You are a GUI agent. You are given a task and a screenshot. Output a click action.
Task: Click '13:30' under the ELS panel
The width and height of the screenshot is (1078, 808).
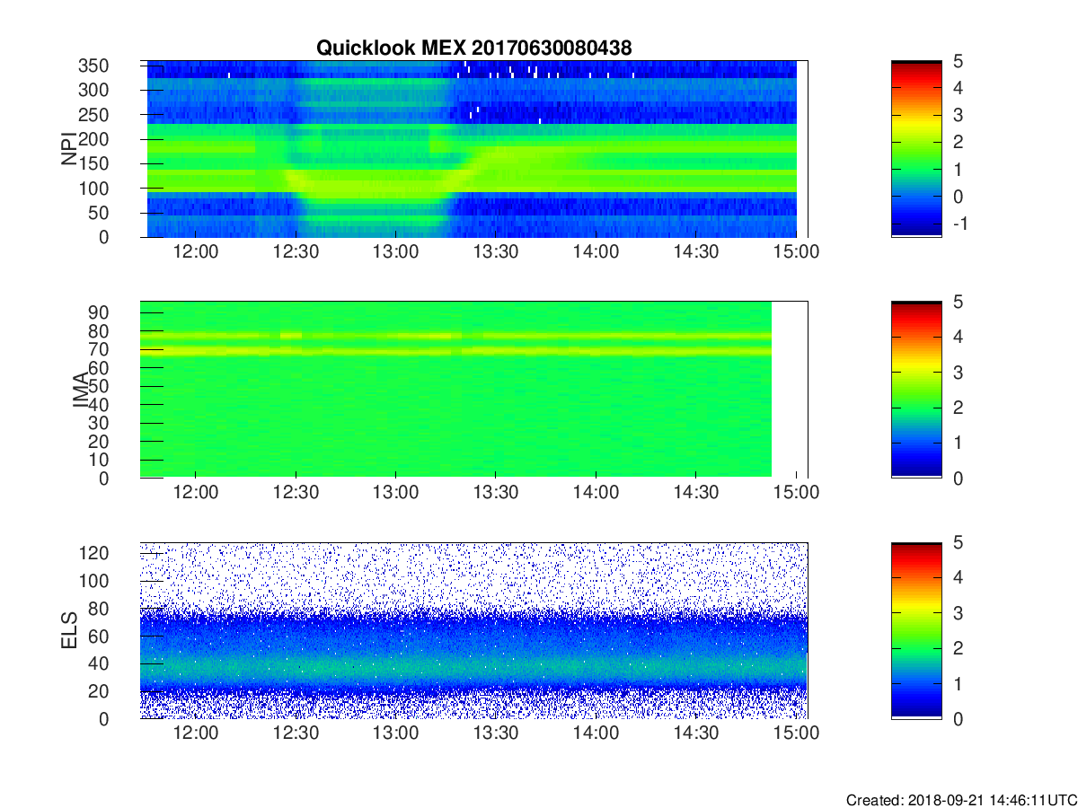(x=496, y=734)
